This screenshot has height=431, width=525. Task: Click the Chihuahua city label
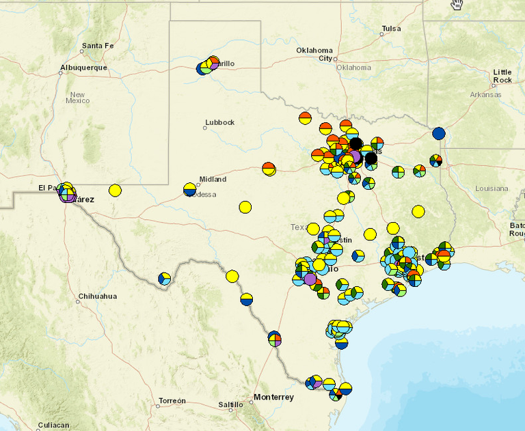tap(97, 296)
